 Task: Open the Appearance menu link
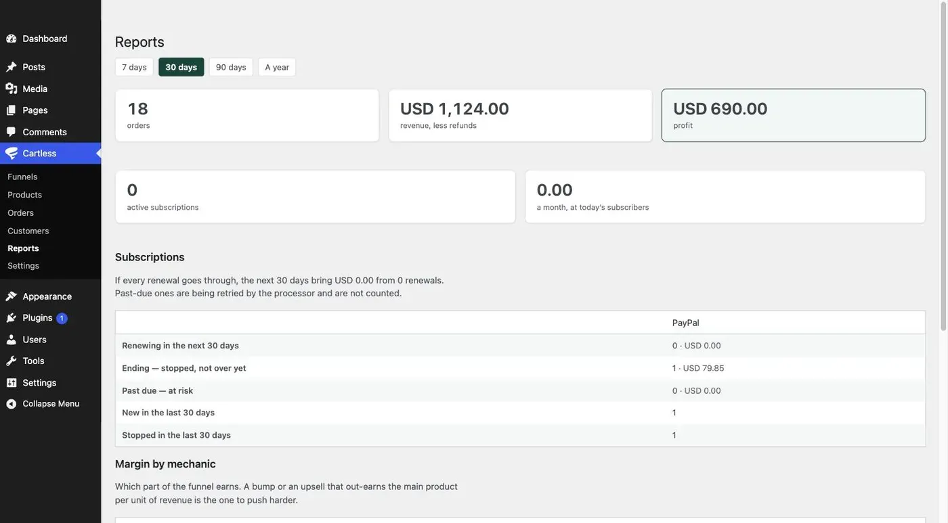point(47,296)
